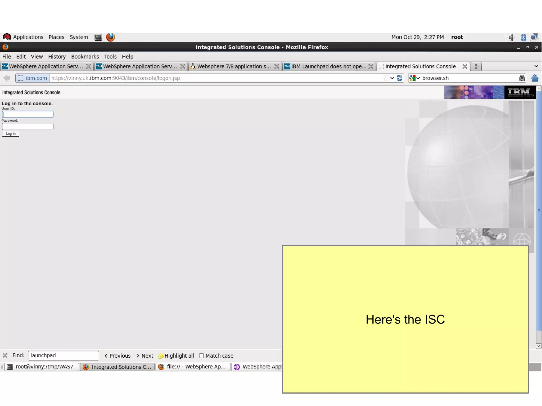Open the Help menu
The width and height of the screenshot is (542, 406).
point(128,57)
